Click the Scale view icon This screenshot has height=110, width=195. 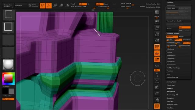pyautogui.click(x=157, y=94)
